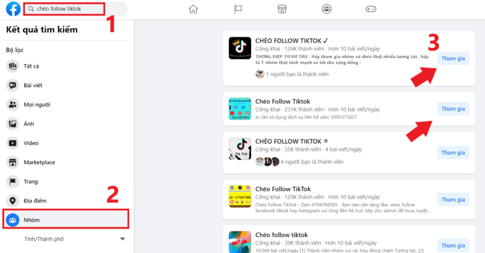Viewport: 485px width, 253px height.
Task: Join the 126K-member CHÉO FOLLOW TIKTOK ✓ group
Action: pyautogui.click(x=453, y=58)
